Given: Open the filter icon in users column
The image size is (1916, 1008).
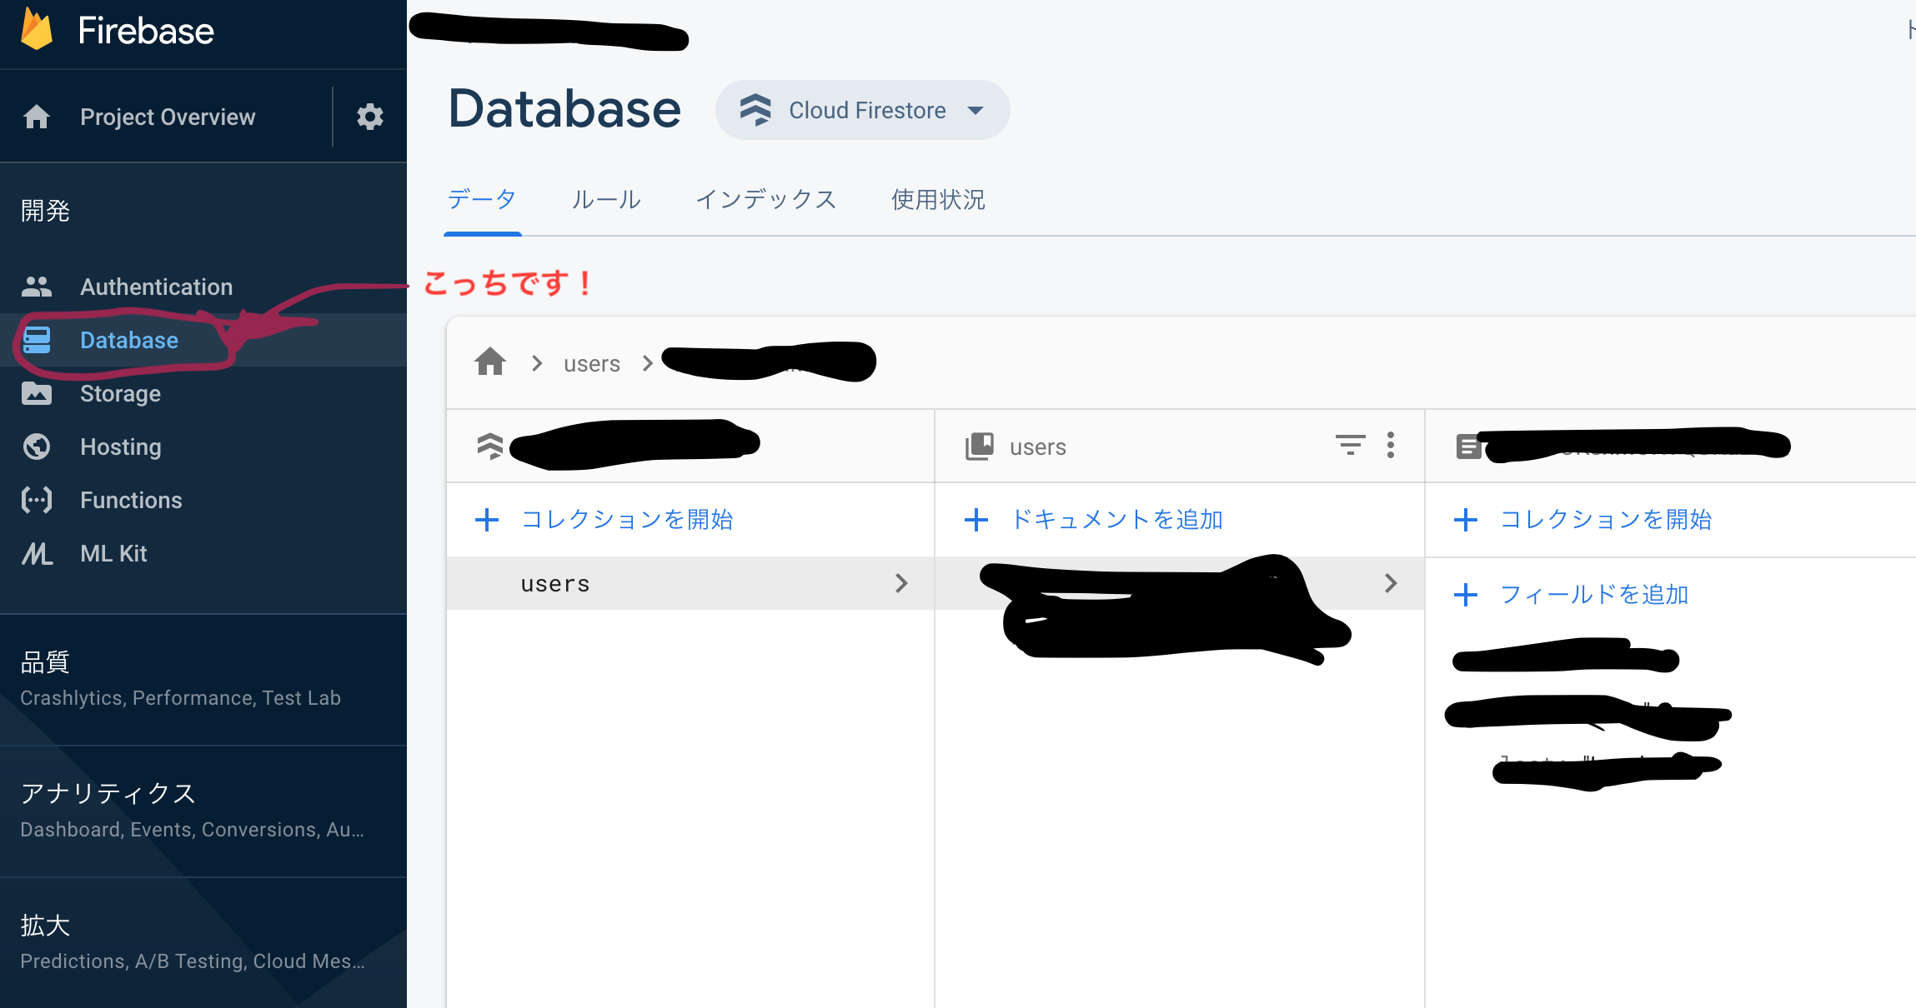Looking at the screenshot, I should 1351,446.
